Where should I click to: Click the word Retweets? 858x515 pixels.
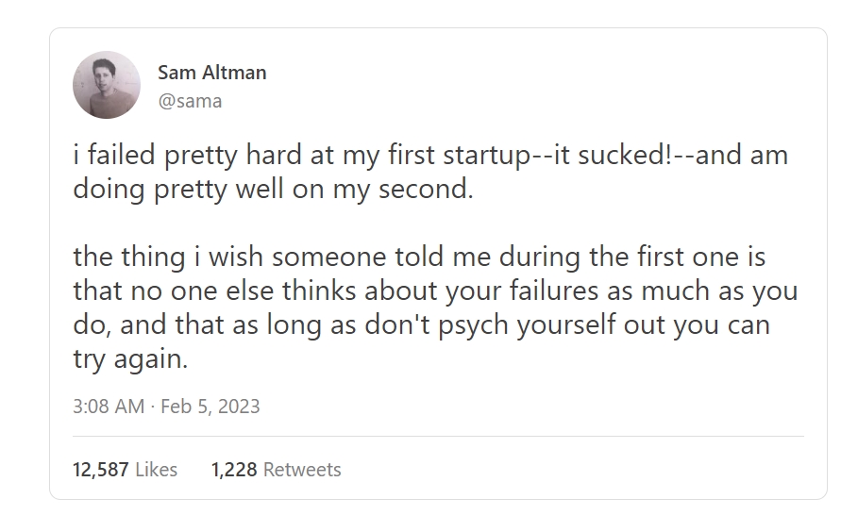point(302,469)
